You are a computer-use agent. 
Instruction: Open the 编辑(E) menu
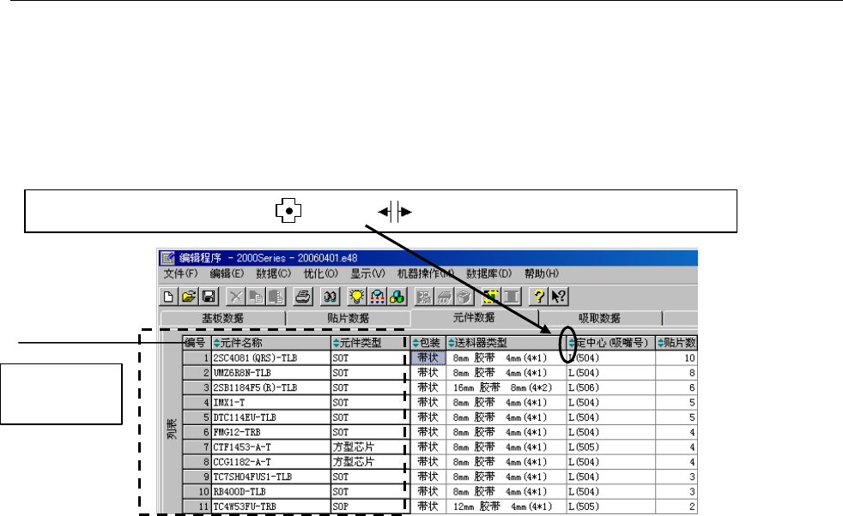coord(227,273)
